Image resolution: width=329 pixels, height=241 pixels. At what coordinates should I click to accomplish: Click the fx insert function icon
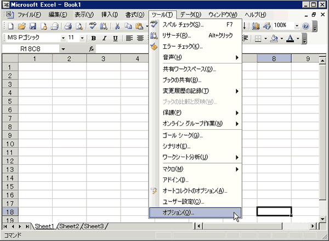pyautogui.click(x=91, y=49)
